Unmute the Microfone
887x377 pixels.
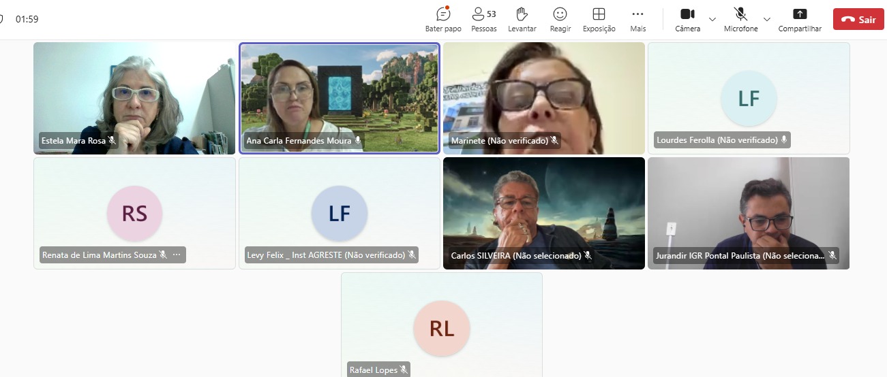tap(740, 19)
